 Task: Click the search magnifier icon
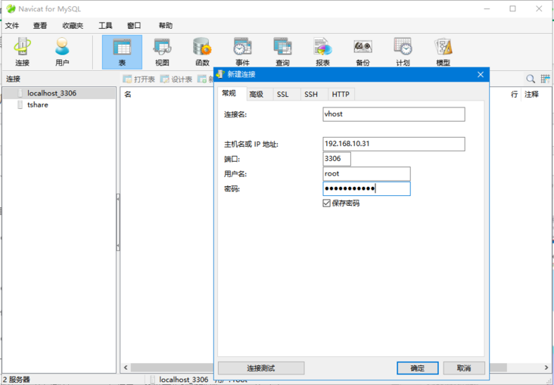[531, 79]
